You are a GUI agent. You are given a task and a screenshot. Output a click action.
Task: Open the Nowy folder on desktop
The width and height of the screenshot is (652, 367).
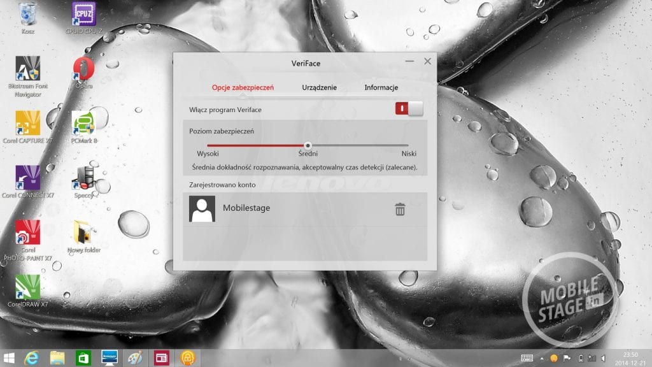[x=83, y=233]
